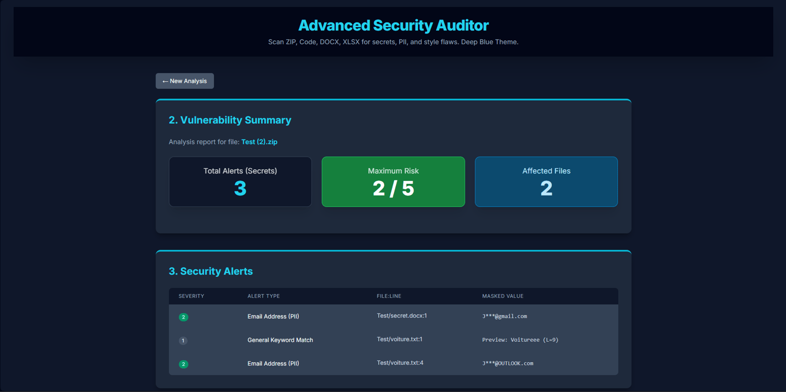
Task: Select the Preview: Voitureee (L=9) value
Action: click(x=520, y=340)
